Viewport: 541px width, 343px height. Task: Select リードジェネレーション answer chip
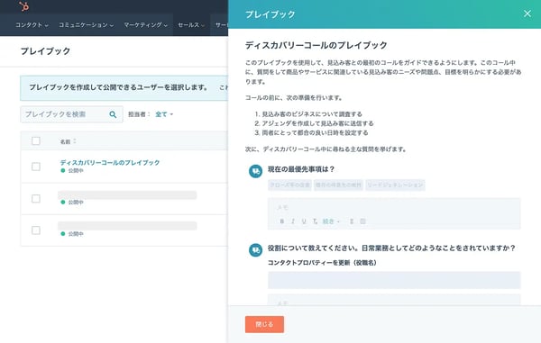(x=395, y=185)
